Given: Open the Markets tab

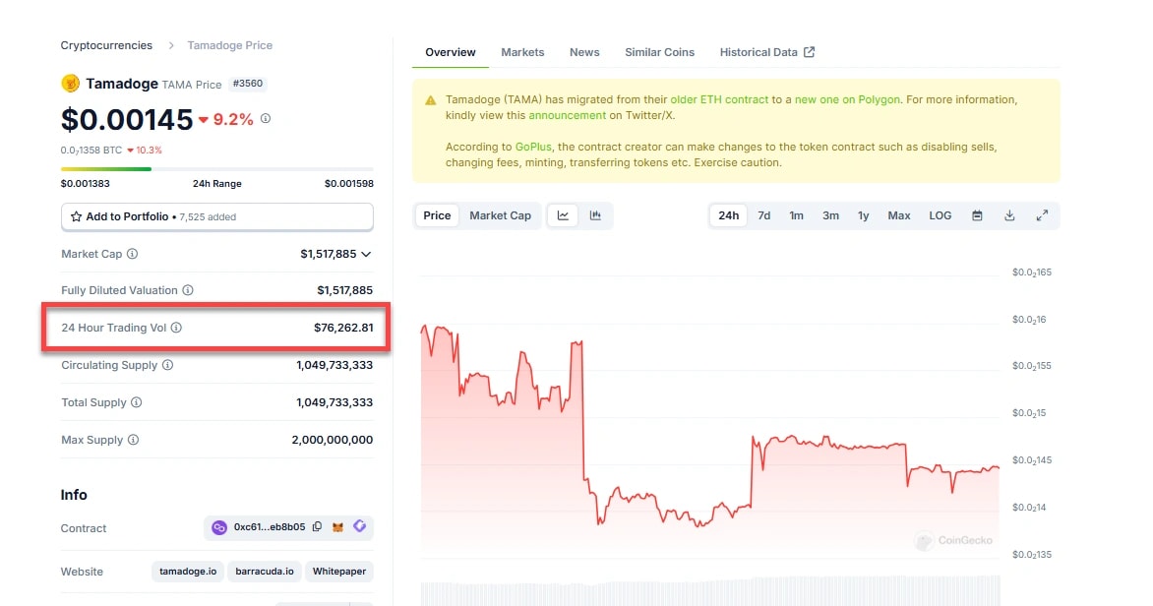Looking at the screenshot, I should tap(522, 52).
